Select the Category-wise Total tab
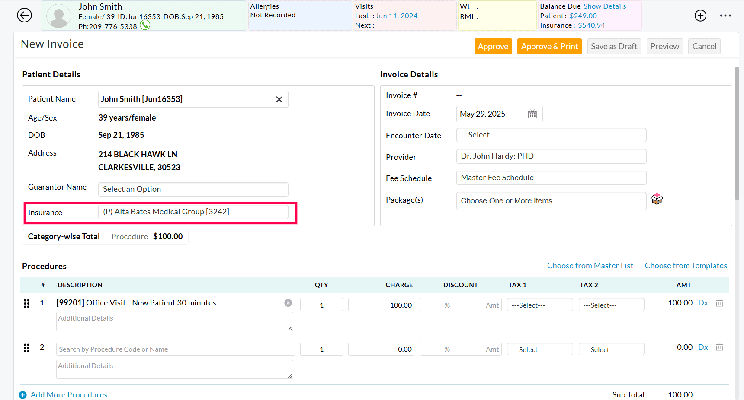 click(x=64, y=236)
